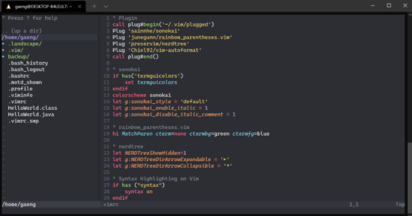Viewport: 412px width, 216px height.
Task: Select the /home/gaeng/ root node
Action: (20, 37)
